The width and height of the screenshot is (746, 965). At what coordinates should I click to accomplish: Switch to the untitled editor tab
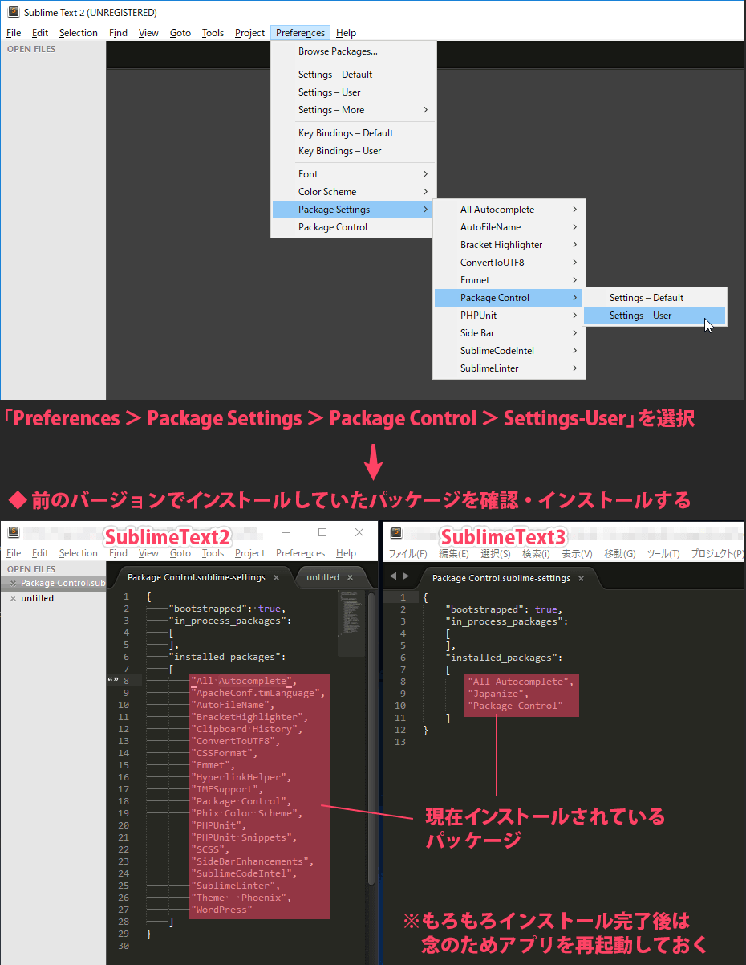click(322, 577)
